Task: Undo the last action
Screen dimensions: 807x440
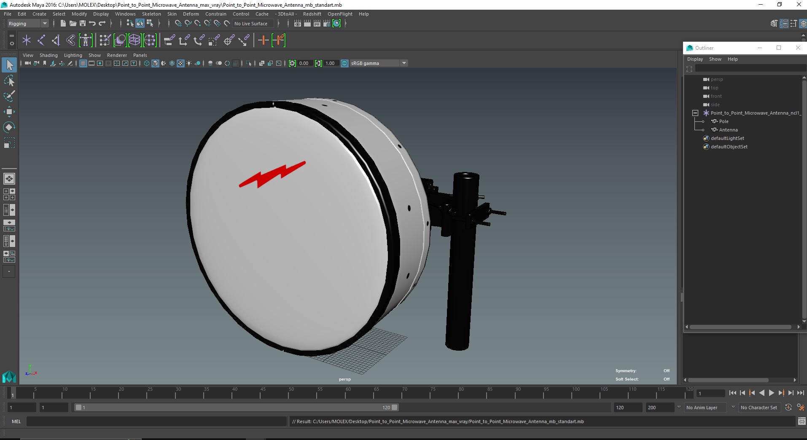Action: click(92, 24)
